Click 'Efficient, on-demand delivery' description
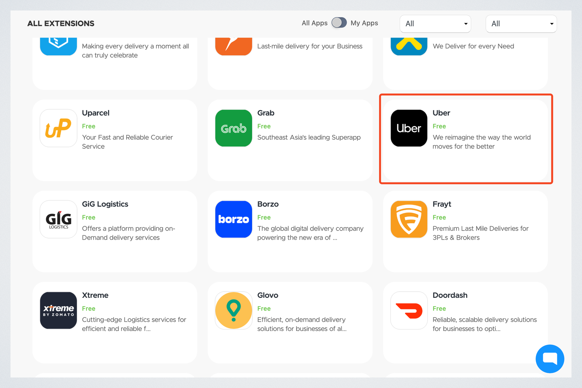This screenshot has height=388, width=582. pos(302,324)
